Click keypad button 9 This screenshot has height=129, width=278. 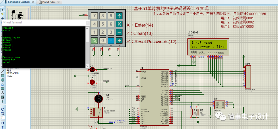tap(111, 16)
